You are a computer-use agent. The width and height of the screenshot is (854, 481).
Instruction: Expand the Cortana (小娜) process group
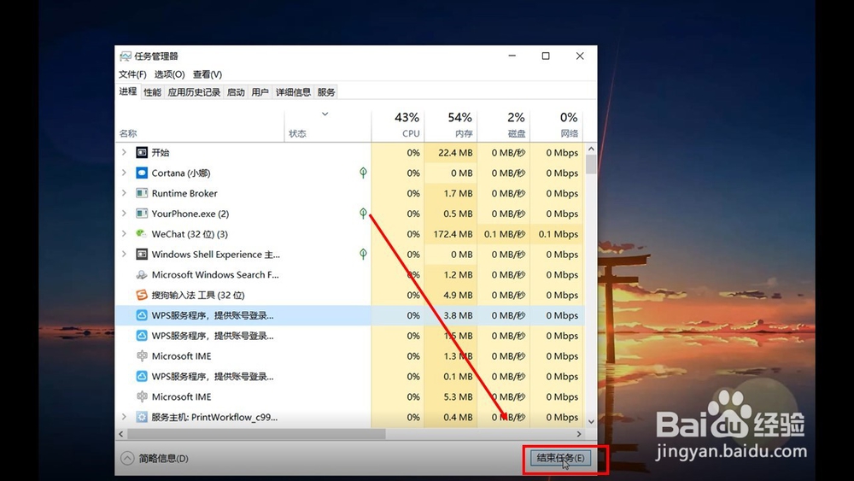coord(124,173)
